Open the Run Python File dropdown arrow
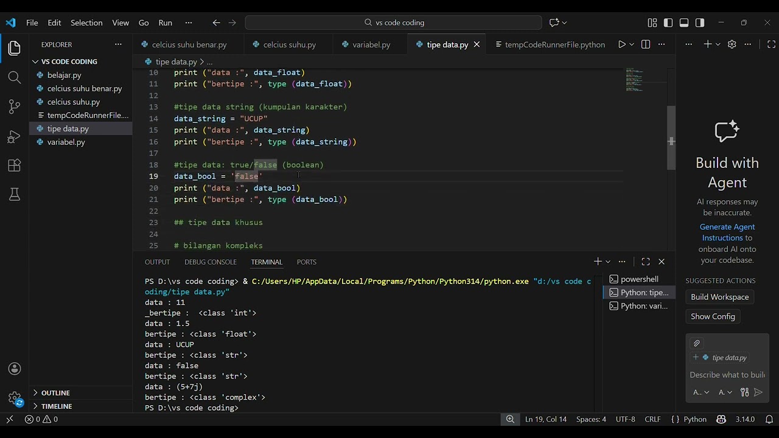 pyautogui.click(x=632, y=44)
